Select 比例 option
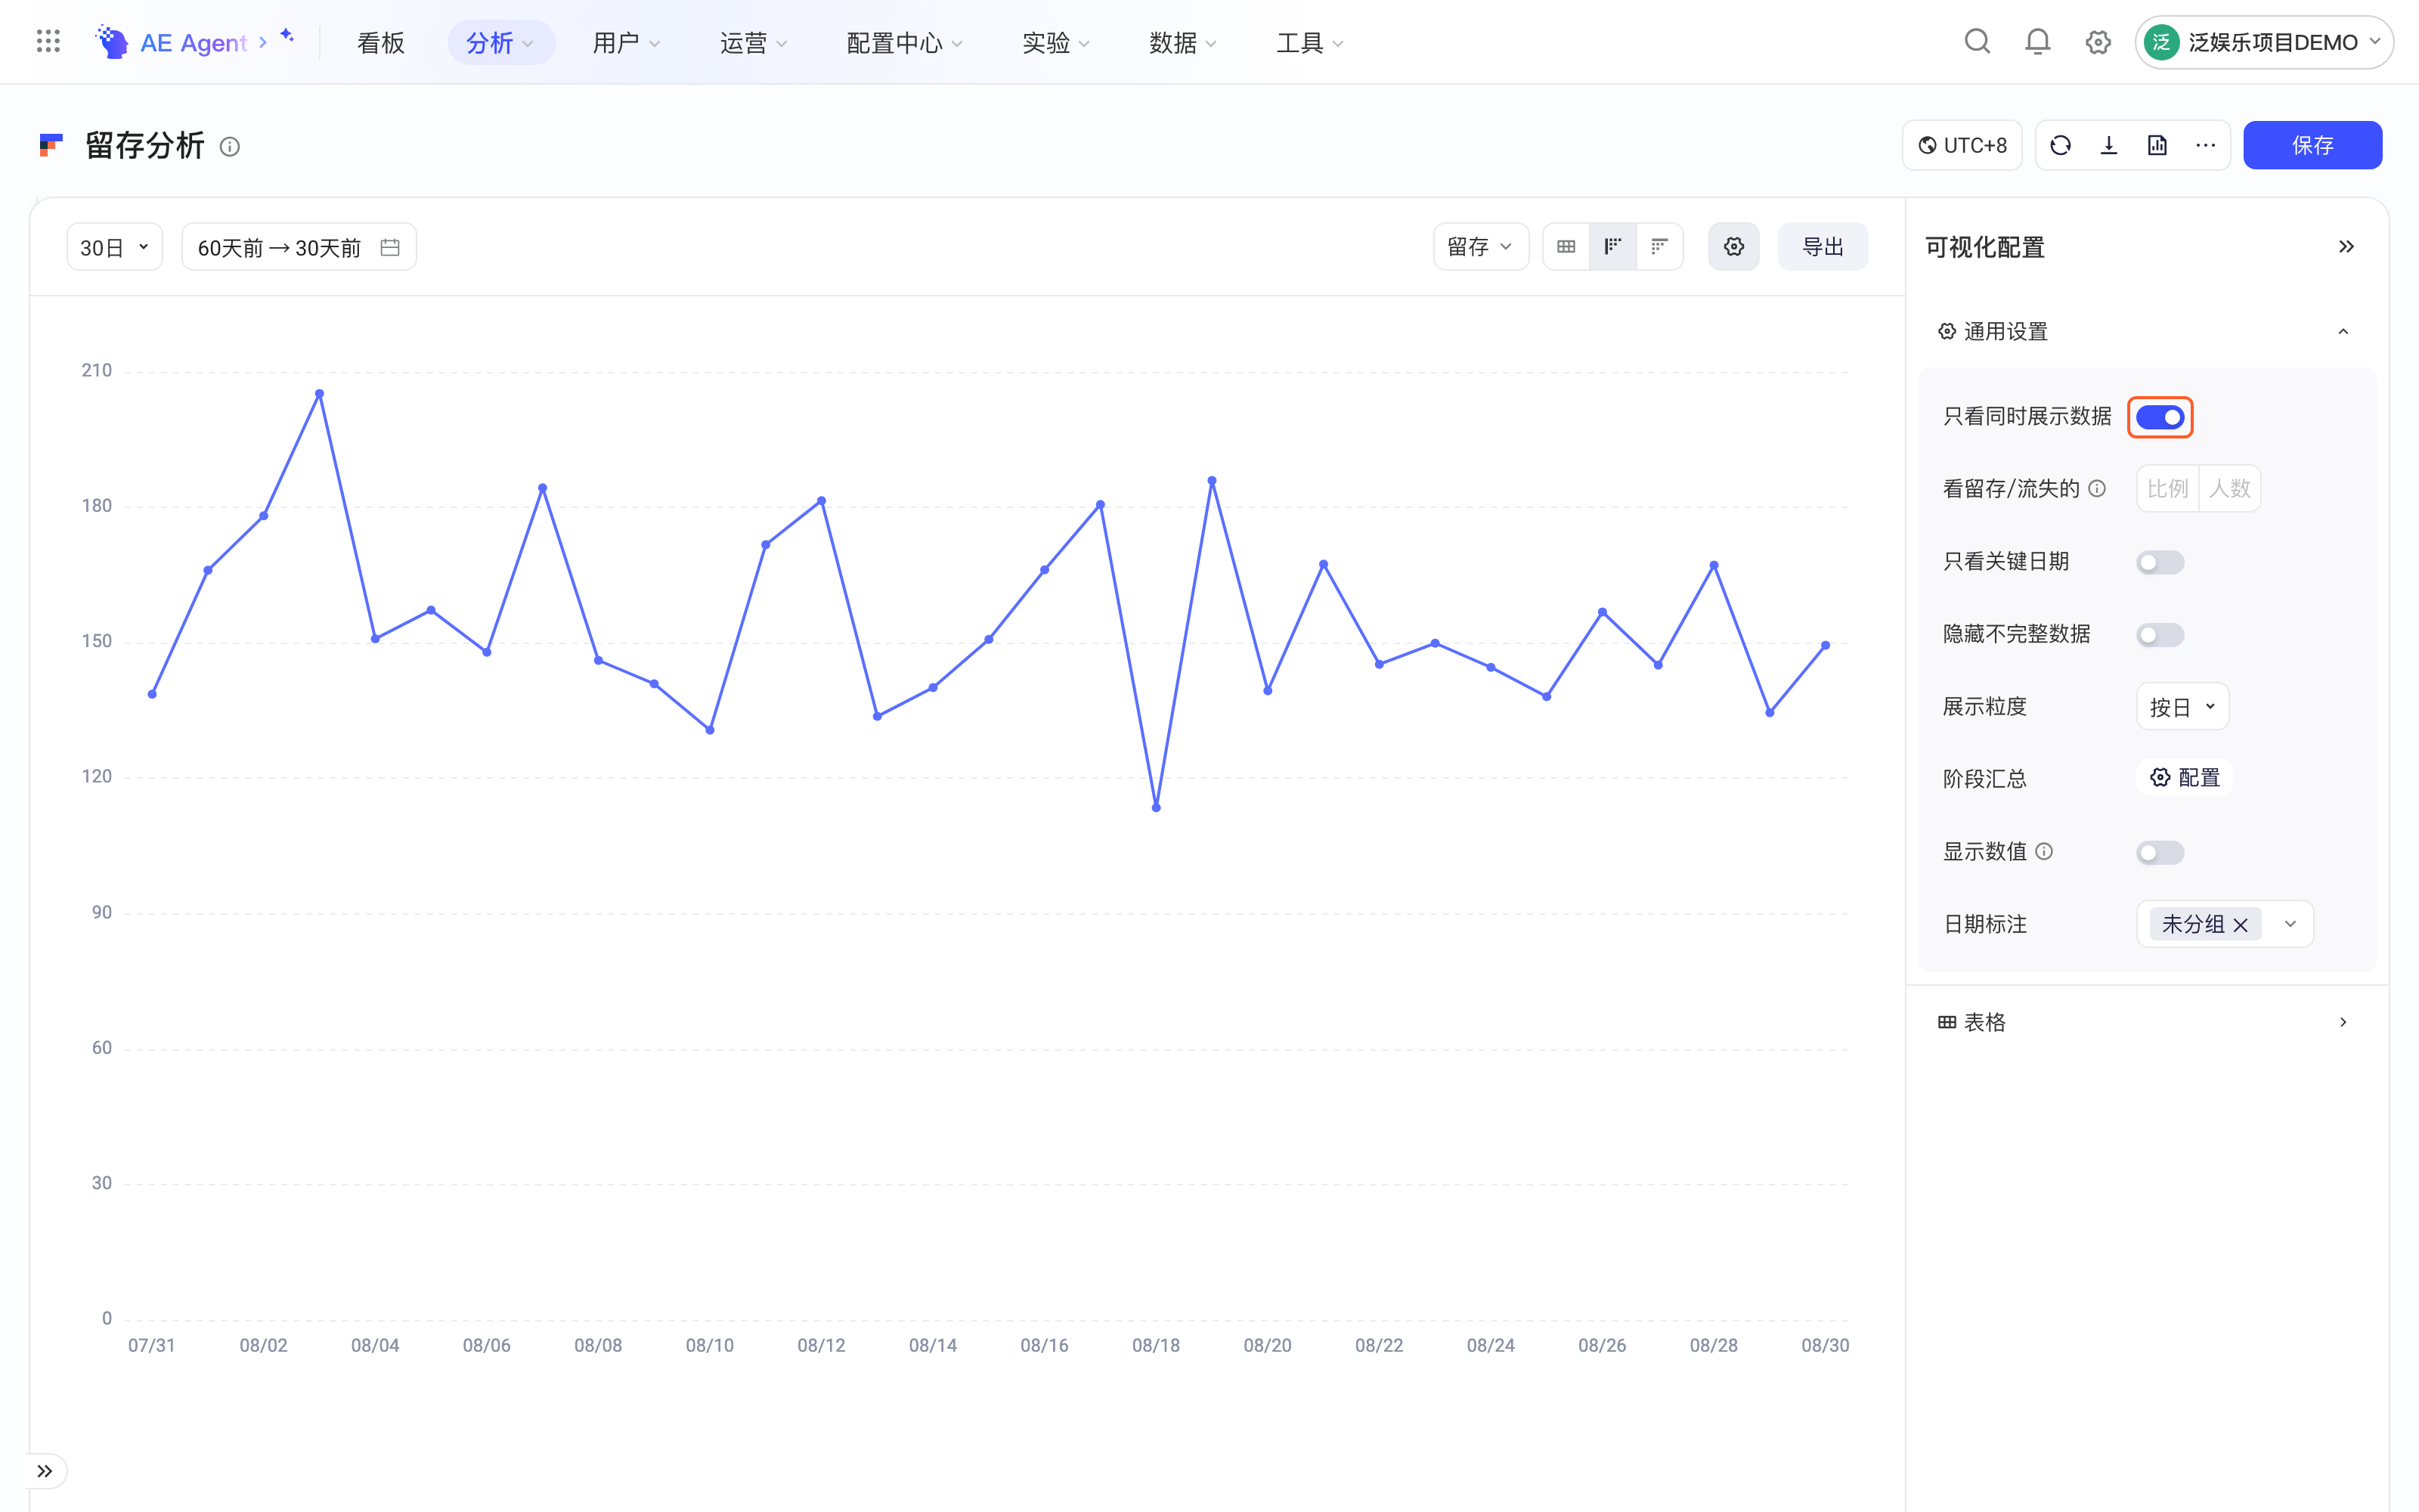The width and height of the screenshot is (2419, 1512). pyautogui.click(x=2167, y=489)
